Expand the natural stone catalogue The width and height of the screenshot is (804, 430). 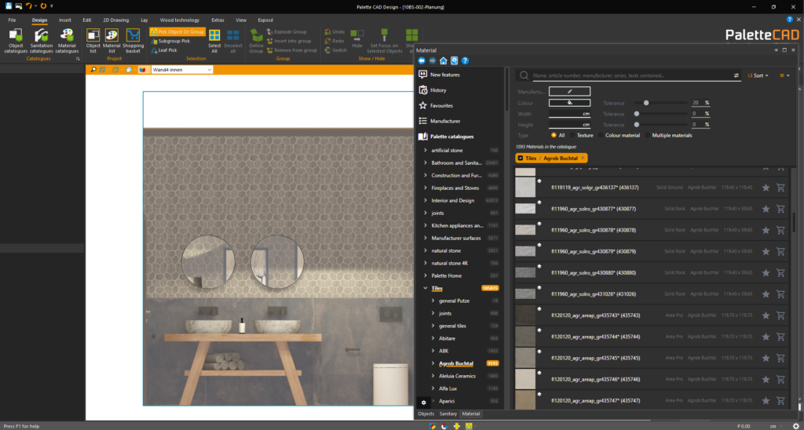click(x=426, y=250)
